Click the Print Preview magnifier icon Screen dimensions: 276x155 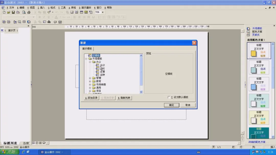pyautogui.click(x=24, y=12)
